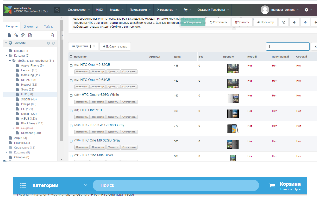Select the Samsung (11) tree item
Screen dimensions: 323x198
click(30, 75)
